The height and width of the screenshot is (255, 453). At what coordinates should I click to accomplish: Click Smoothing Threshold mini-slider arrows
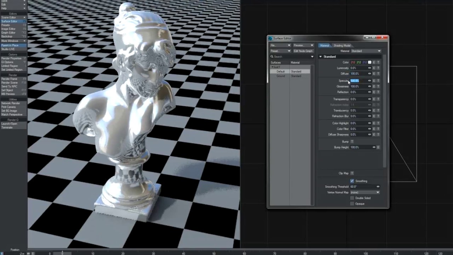tap(378, 187)
